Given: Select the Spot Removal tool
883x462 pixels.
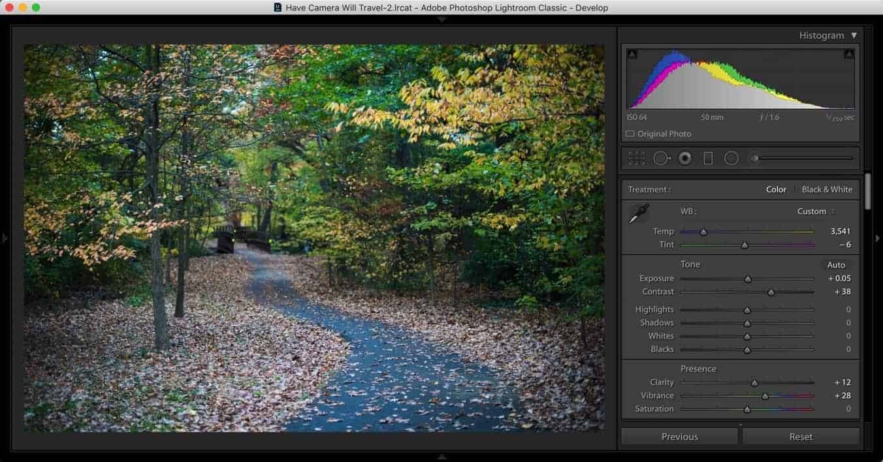Looking at the screenshot, I should tap(662, 158).
